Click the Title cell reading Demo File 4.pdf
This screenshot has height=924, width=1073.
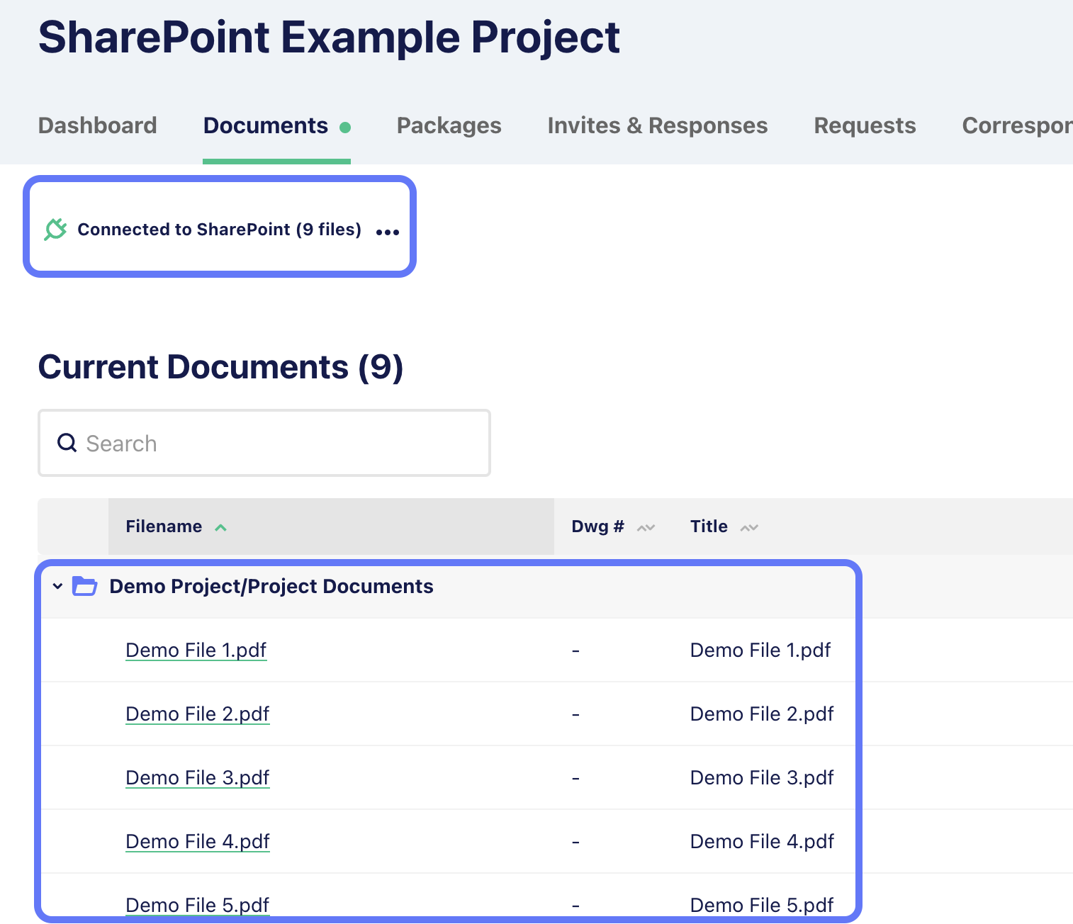pos(762,841)
